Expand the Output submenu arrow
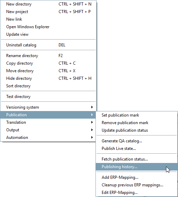 pos(92,130)
